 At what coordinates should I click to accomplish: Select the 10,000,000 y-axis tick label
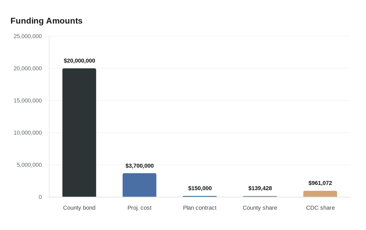(28, 133)
